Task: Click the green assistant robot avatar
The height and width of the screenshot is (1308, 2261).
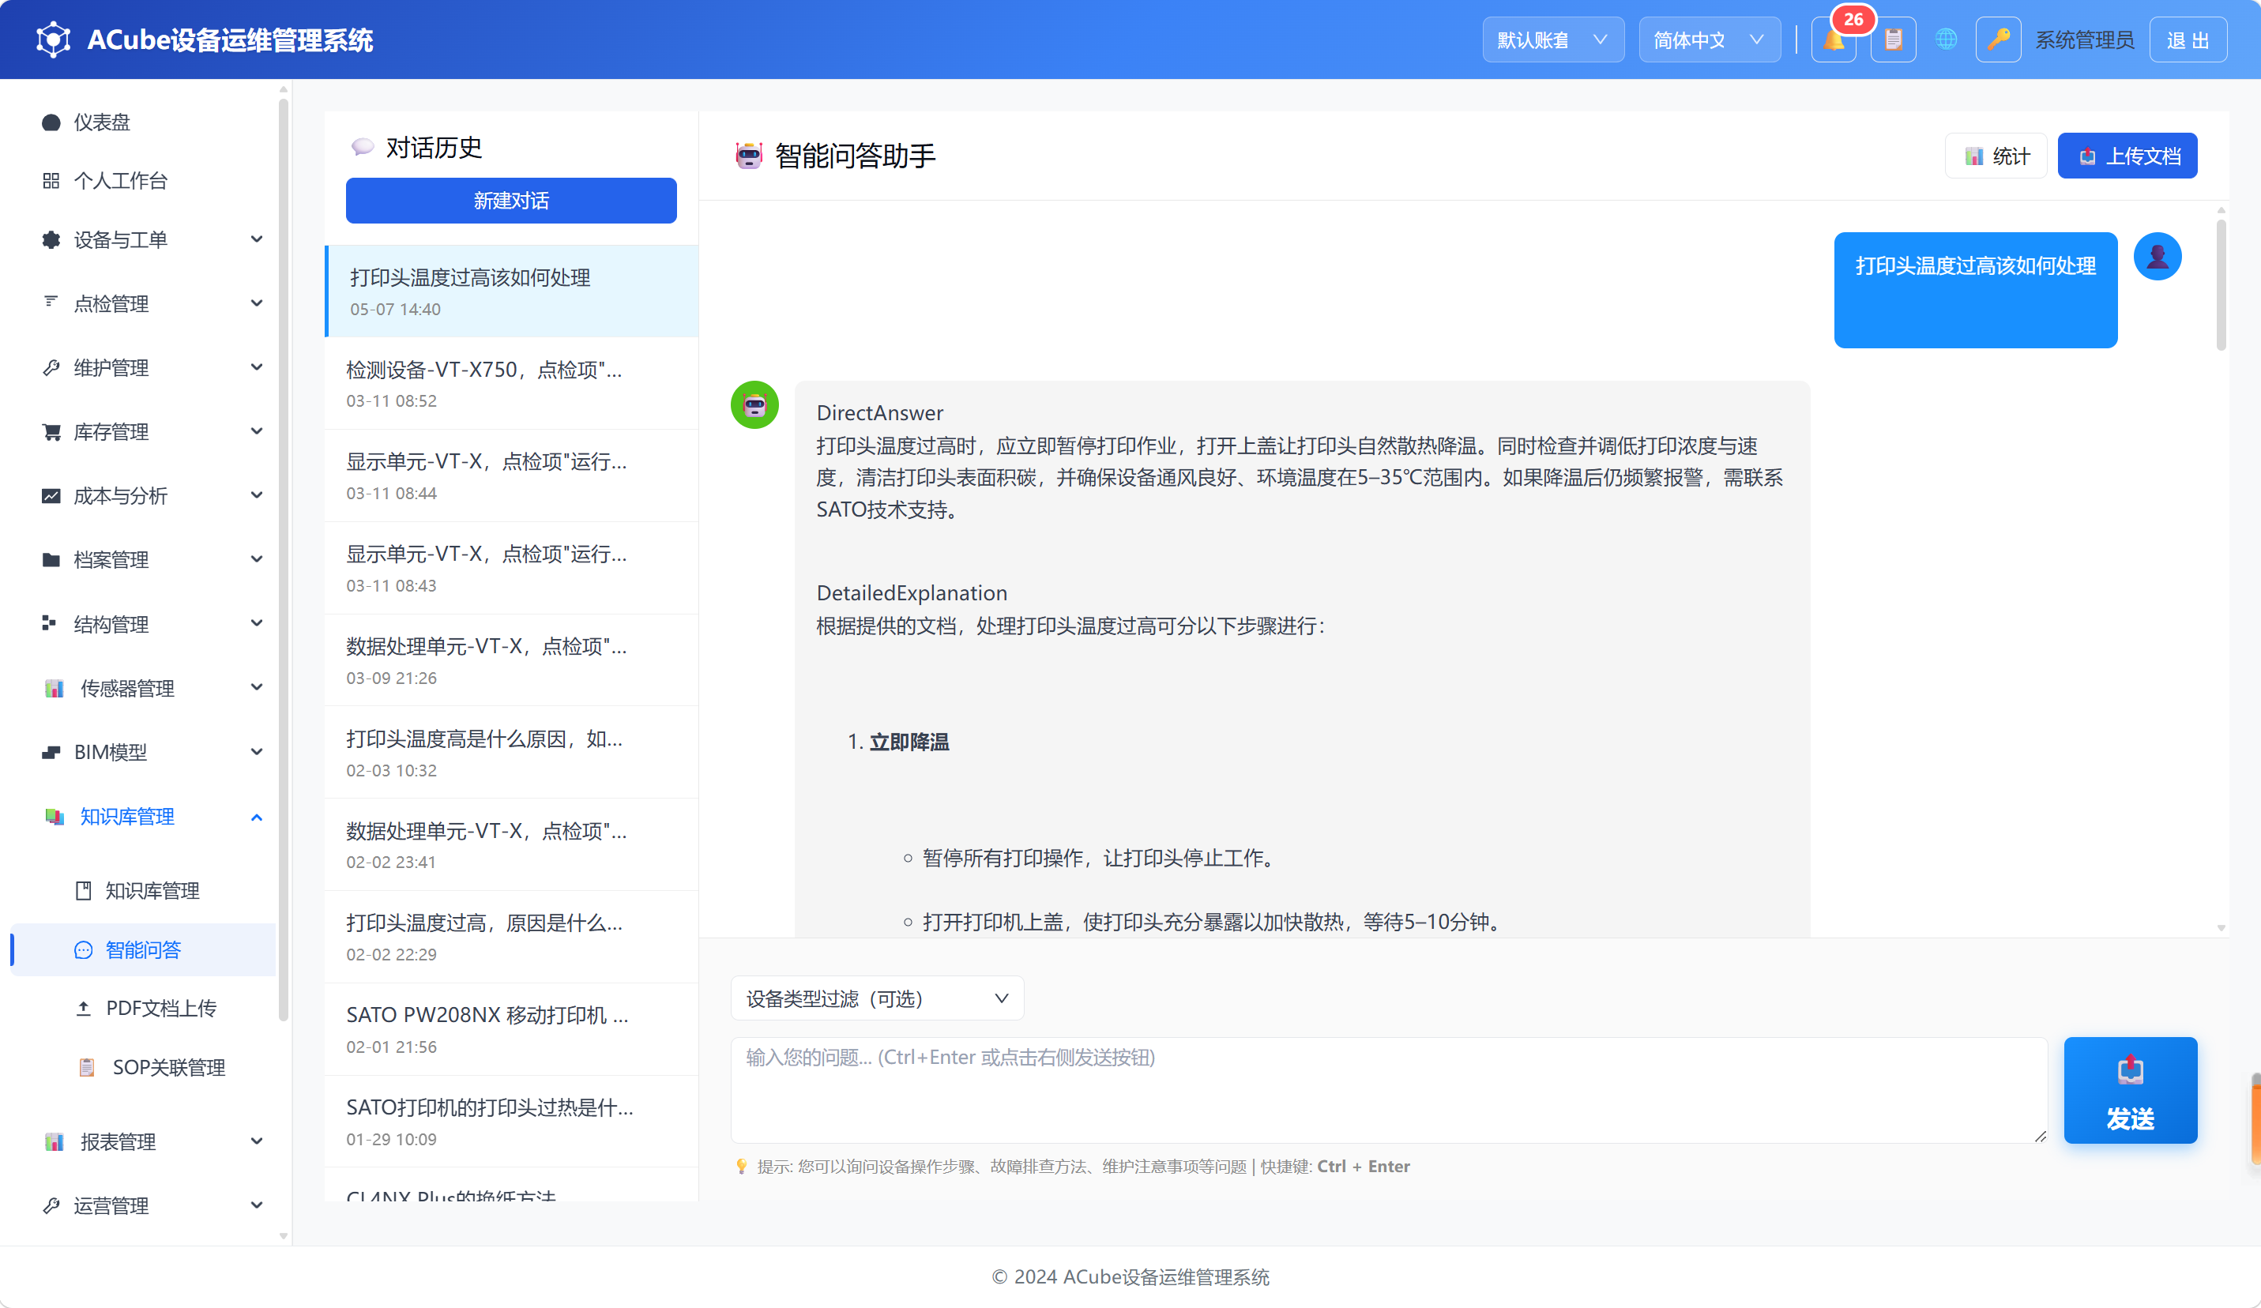Action: click(x=754, y=404)
